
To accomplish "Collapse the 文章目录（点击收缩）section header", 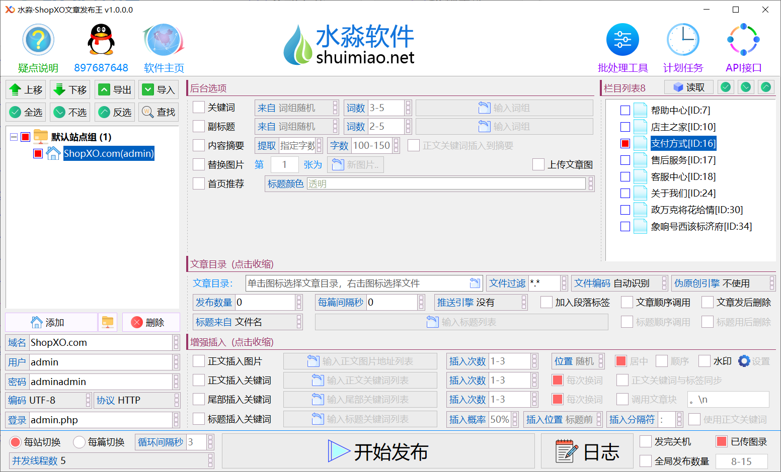I will (232, 264).
